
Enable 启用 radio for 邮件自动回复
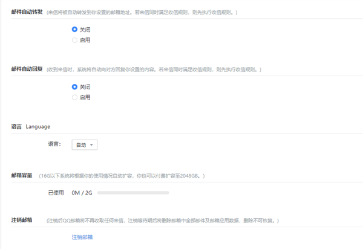[74, 97]
